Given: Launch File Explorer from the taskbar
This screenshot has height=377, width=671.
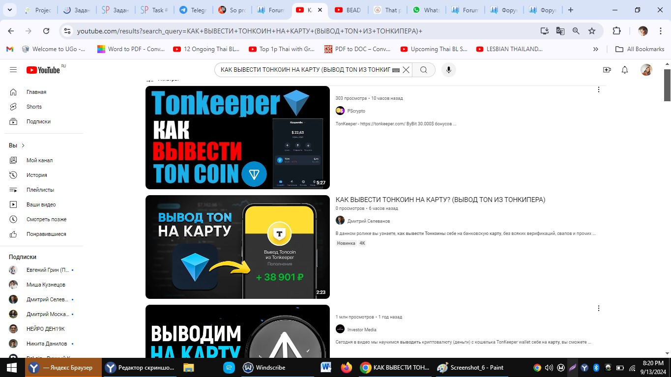Looking at the screenshot, I should (x=189, y=367).
